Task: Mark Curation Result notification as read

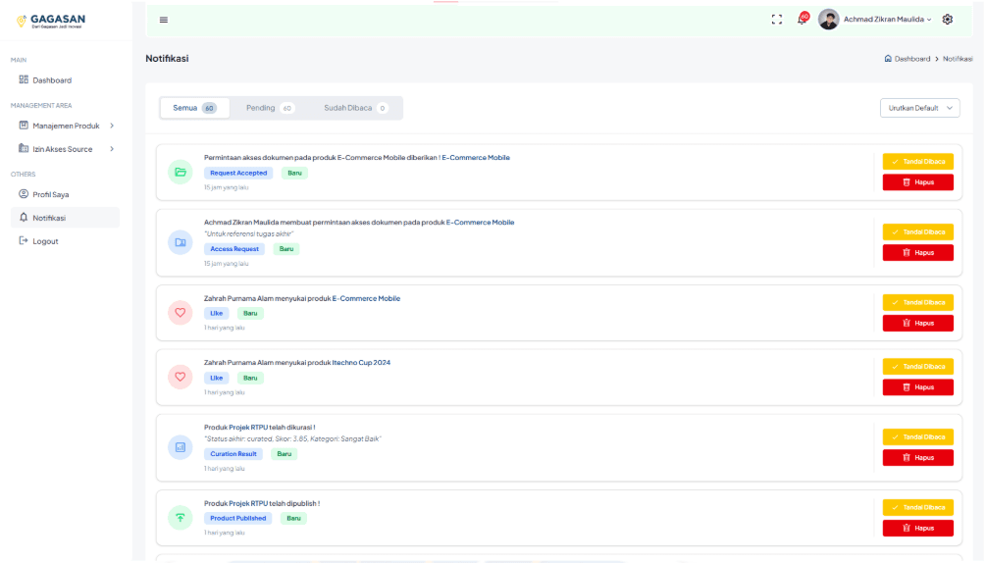Action: [x=917, y=436]
